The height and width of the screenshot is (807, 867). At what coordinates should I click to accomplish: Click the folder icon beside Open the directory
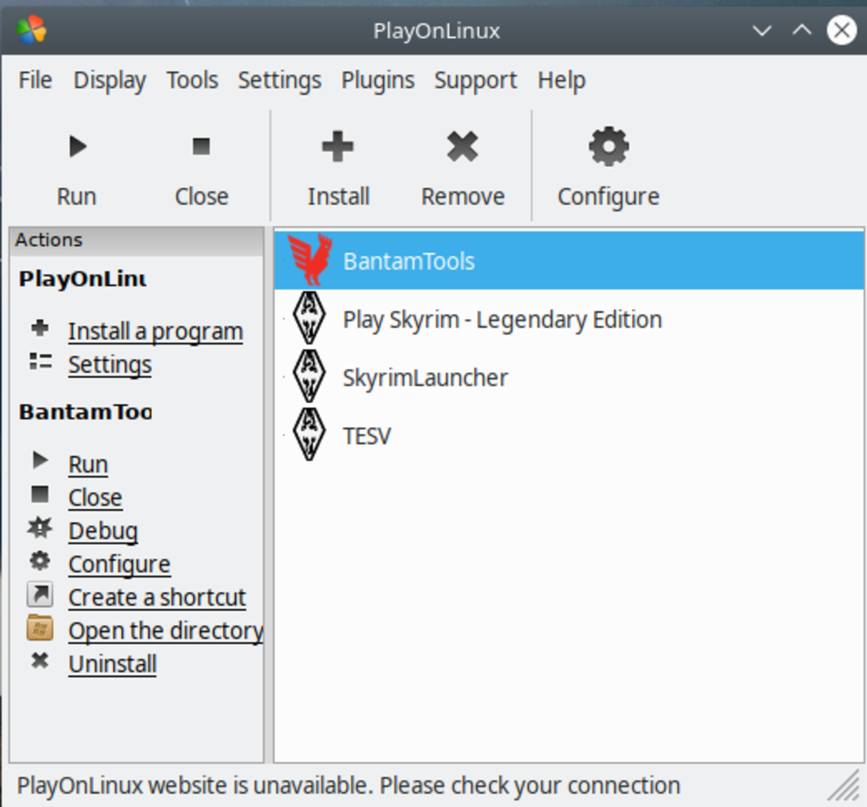[40, 628]
